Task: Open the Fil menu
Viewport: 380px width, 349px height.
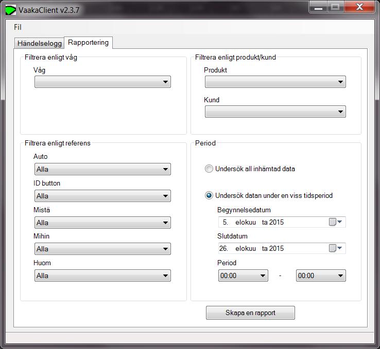Action: (x=18, y=27)
